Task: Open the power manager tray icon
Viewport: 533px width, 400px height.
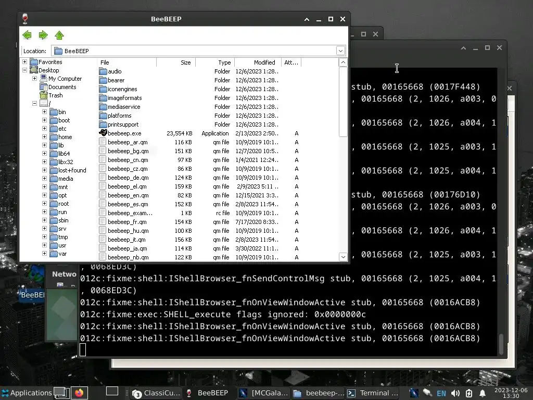Action: 469,393
